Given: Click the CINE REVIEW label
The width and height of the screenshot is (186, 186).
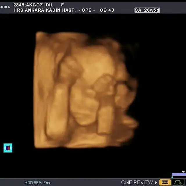Looking at the screenshot, I should pos(137,183).
